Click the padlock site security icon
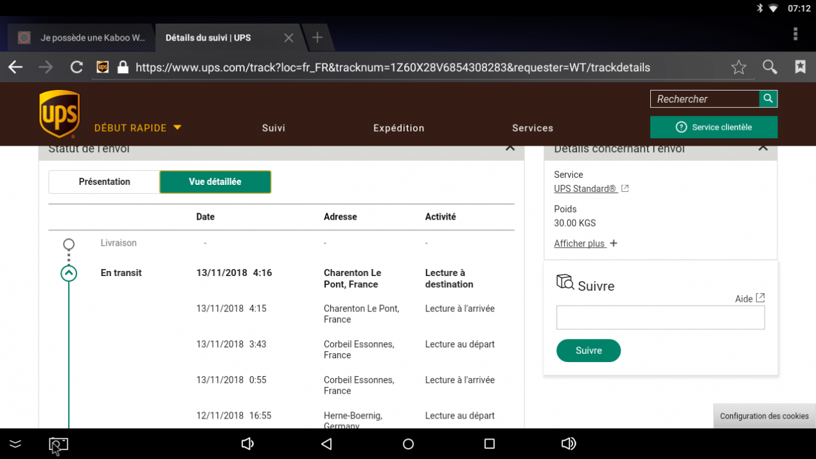Viewport: 816px width, 459px height. click(x=123, y=67)
